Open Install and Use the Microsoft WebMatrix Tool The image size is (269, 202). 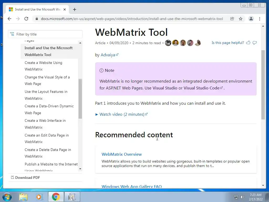(49, 51)
